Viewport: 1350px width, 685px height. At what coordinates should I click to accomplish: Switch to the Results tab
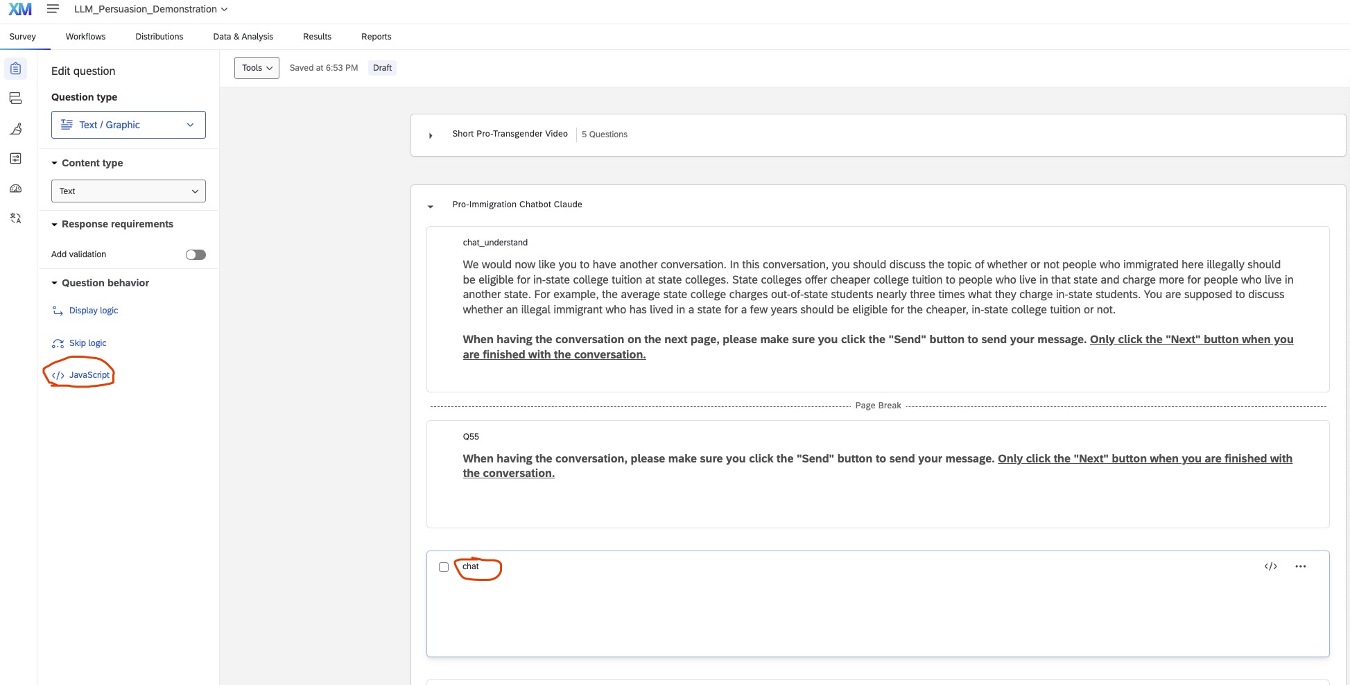click(317, 37)
